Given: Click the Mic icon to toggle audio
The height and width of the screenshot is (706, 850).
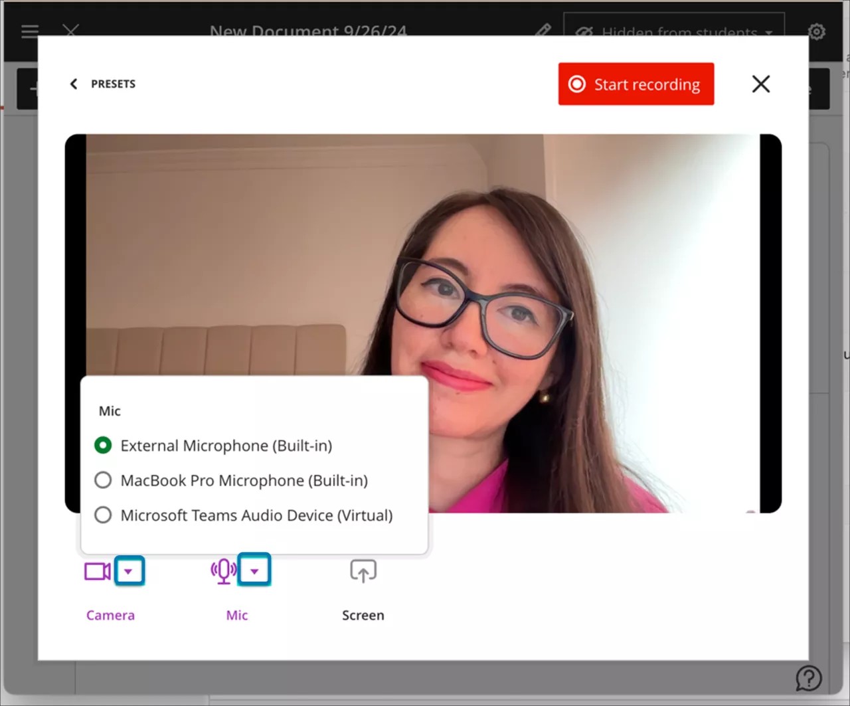Looking at the screenshot, I should tap(223, 570).
